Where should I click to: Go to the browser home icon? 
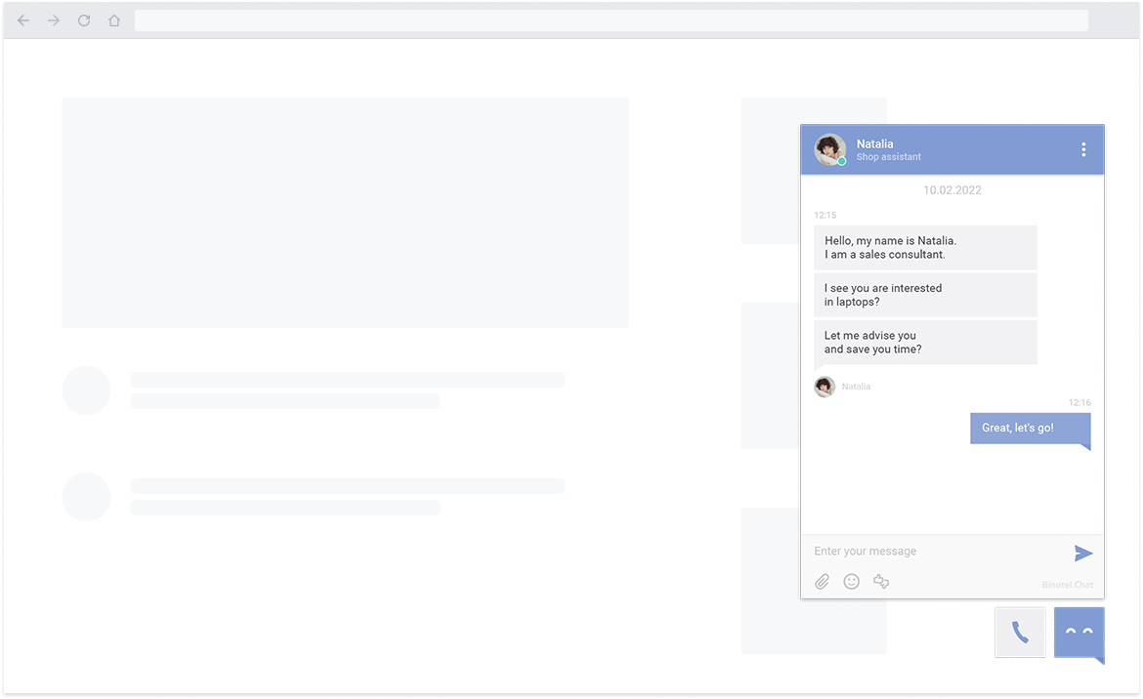(x=114, y=21)
